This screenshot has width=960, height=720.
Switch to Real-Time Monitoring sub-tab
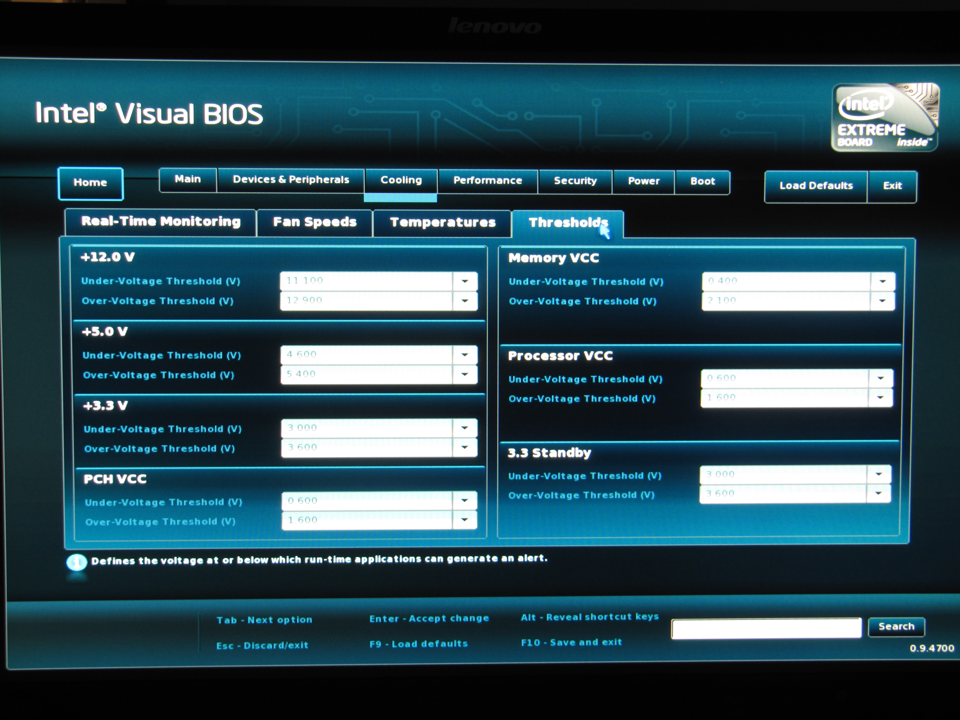[160, 222]
